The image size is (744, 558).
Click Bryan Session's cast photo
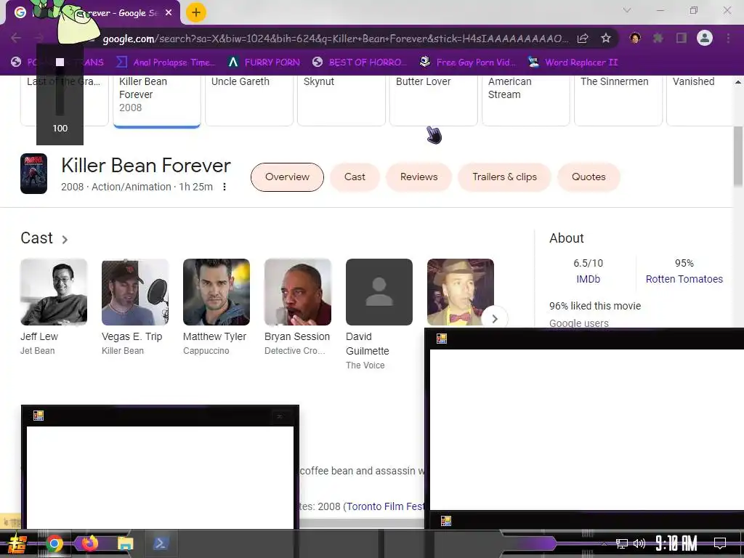[297, 292]
